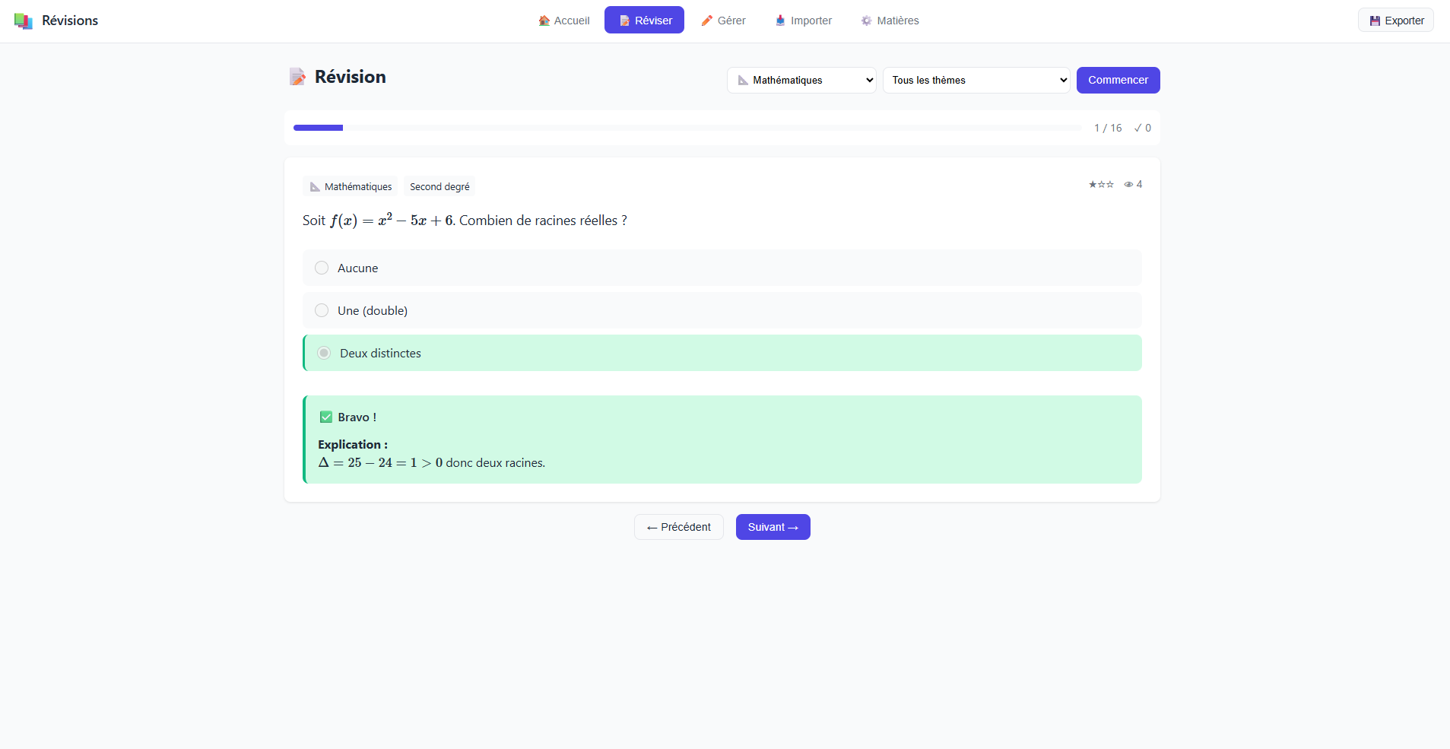The width and height of the screenshot is (1450, 749).
Task: Click the import icon beside Importer
Action: point(780,21)
